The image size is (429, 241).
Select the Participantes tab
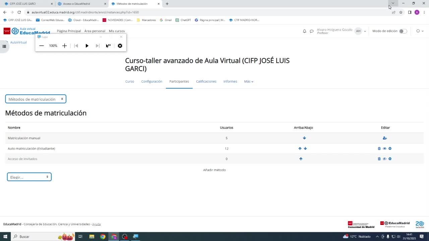[x=179, y=81]
